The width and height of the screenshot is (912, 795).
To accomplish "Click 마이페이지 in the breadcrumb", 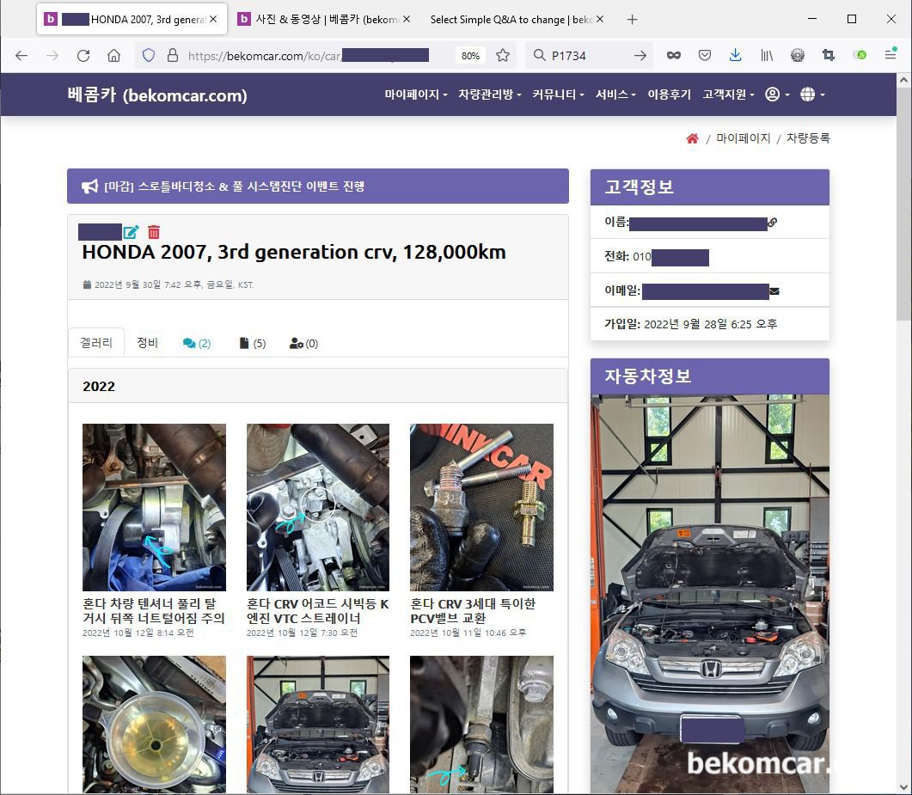I will click(x=743, y=138).
